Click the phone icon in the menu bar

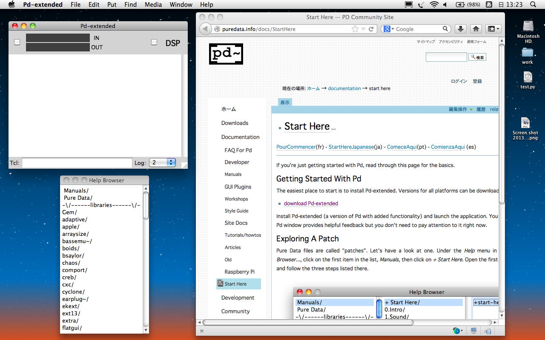point(422,5)
